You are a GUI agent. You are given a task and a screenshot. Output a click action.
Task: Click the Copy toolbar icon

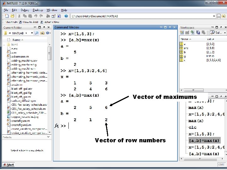coord(25,16)
